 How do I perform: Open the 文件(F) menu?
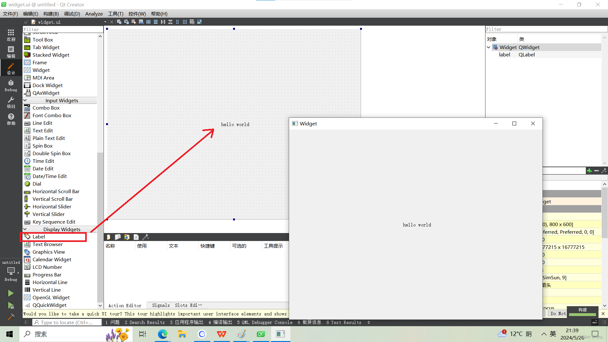coord(10,14)
